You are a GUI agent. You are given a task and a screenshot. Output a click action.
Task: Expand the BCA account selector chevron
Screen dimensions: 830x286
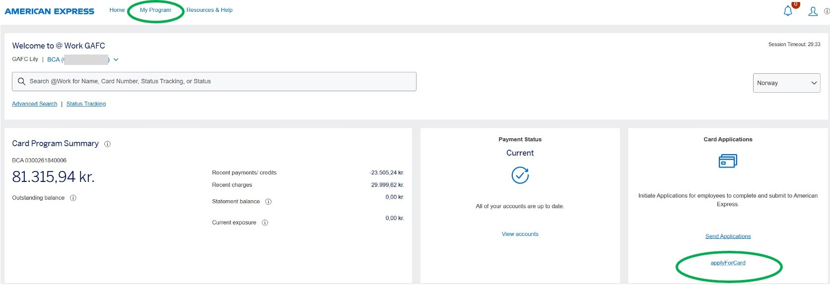pyautogui.click(x=116, y=59)
